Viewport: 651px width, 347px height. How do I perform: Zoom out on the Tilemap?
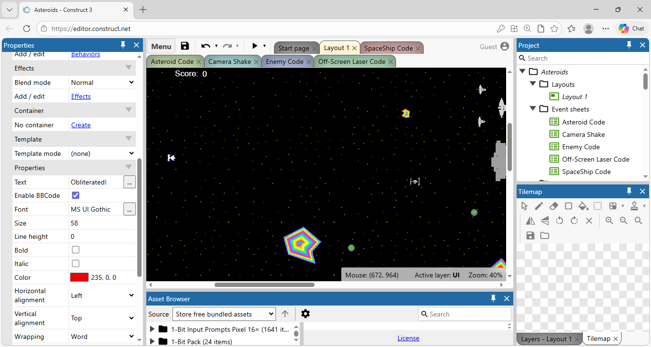coord(624,221)
